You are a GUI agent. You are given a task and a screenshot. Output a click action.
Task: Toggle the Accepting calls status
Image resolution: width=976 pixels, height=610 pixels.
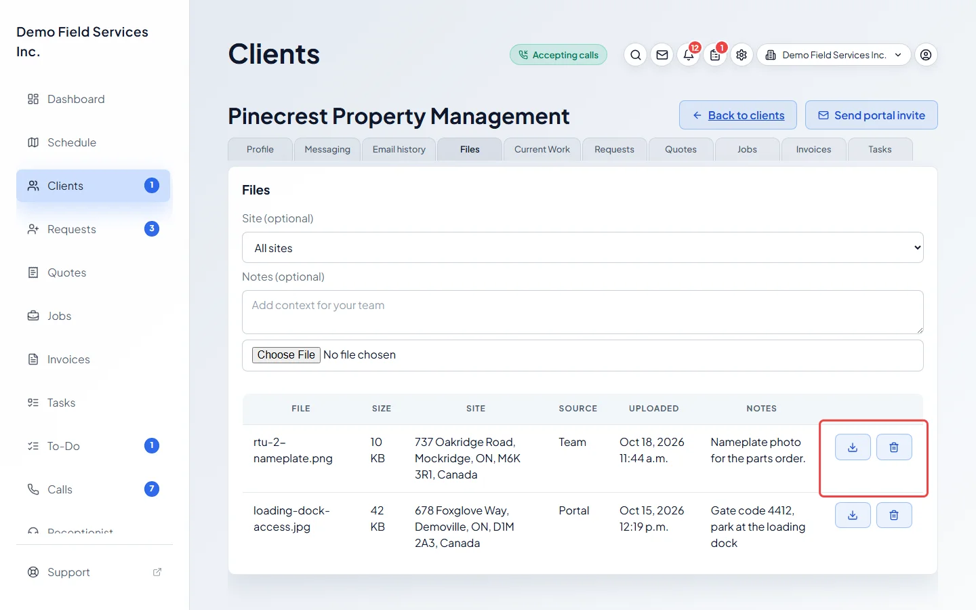558,55
